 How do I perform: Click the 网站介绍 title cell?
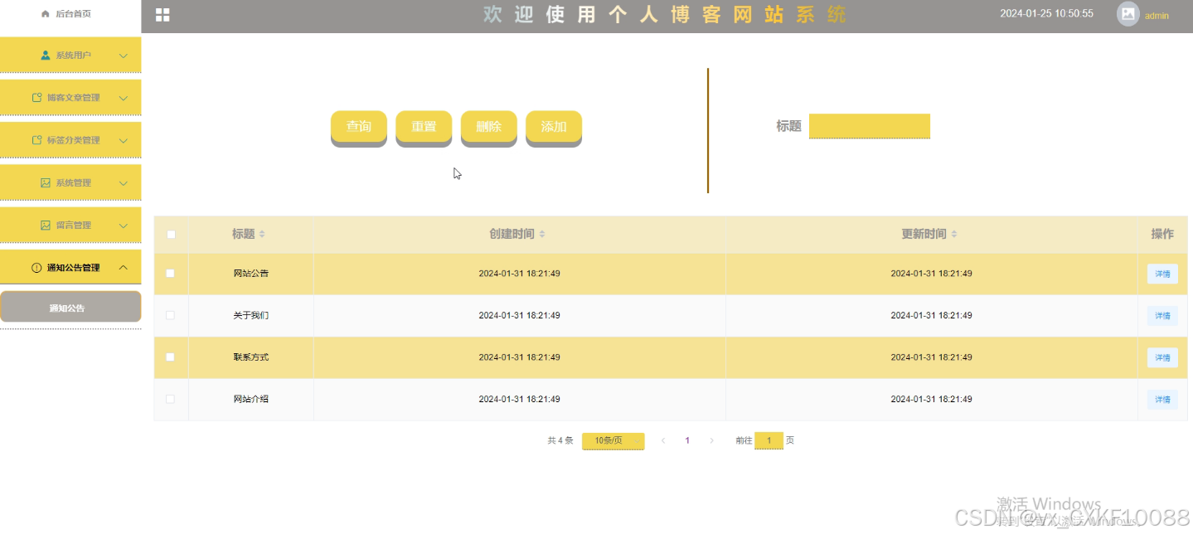point(251,399)
